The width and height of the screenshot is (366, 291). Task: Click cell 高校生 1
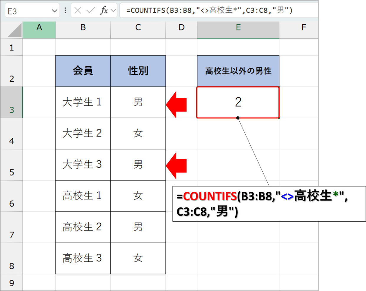(x=83, y=196)
